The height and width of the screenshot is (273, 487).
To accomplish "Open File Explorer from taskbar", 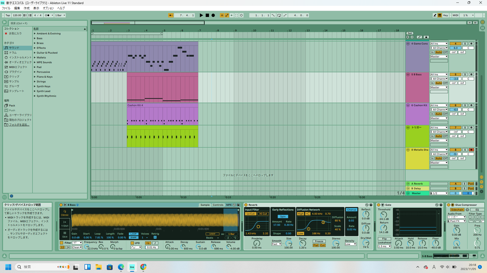I will click(x=98, y=267).
